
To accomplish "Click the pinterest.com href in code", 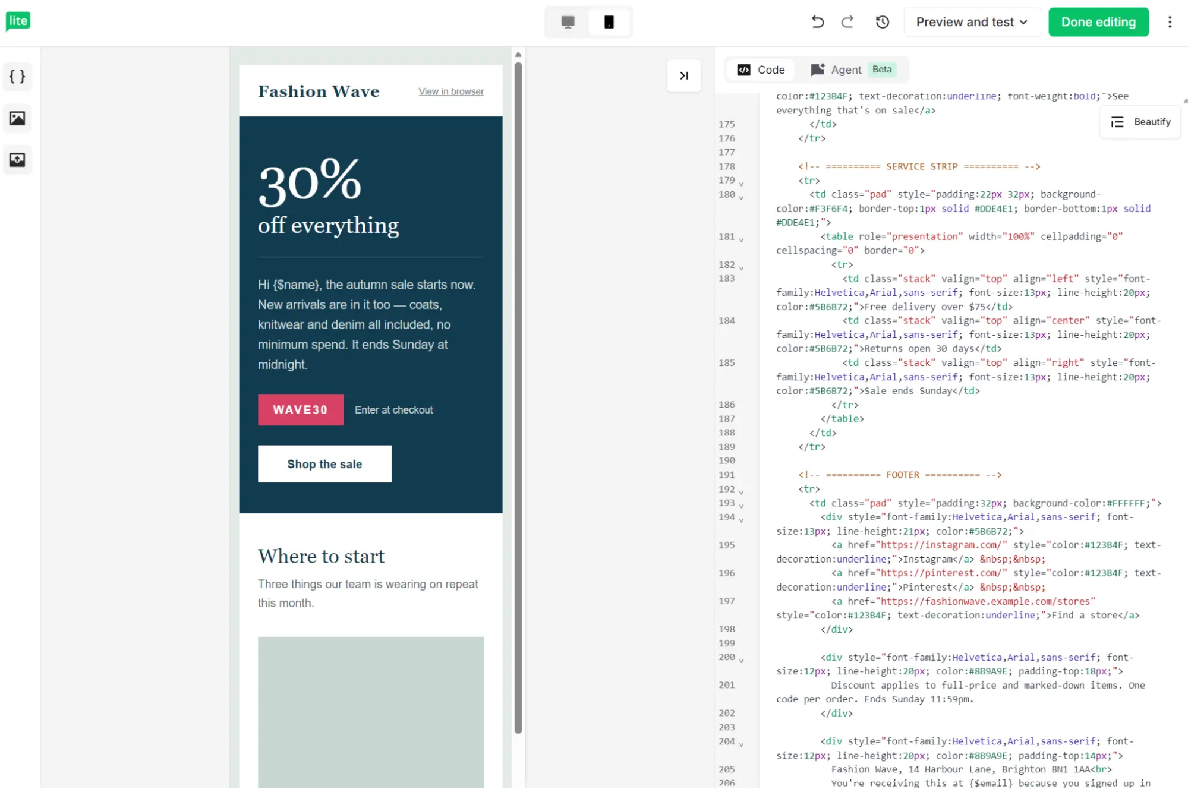I will [x=941, y=573].
